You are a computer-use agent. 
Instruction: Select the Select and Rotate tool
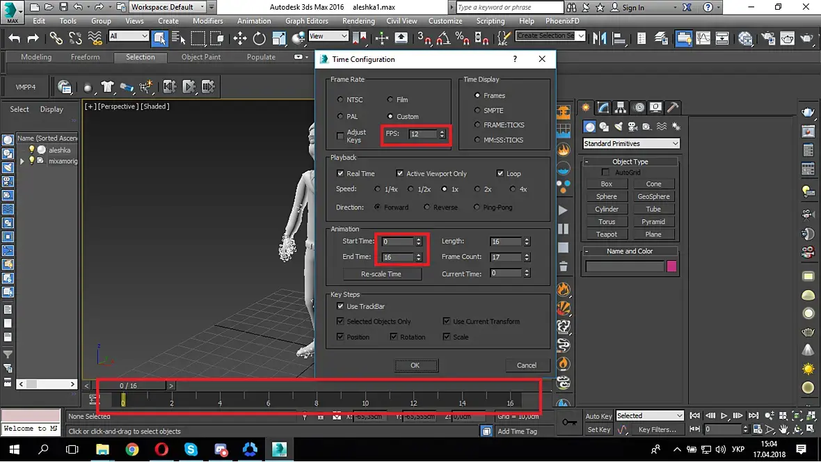pyautogui.click(x=259, y=38)
